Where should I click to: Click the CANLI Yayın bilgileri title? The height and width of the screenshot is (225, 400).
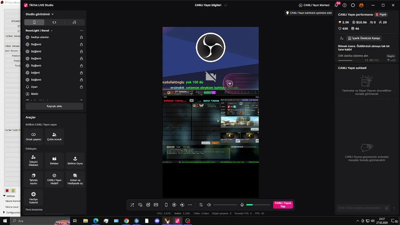208,5
